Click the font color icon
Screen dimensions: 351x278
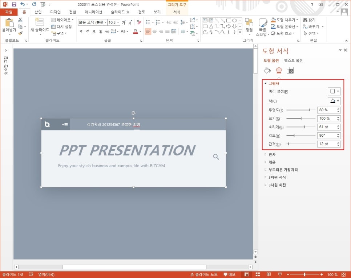coord(135,31)
